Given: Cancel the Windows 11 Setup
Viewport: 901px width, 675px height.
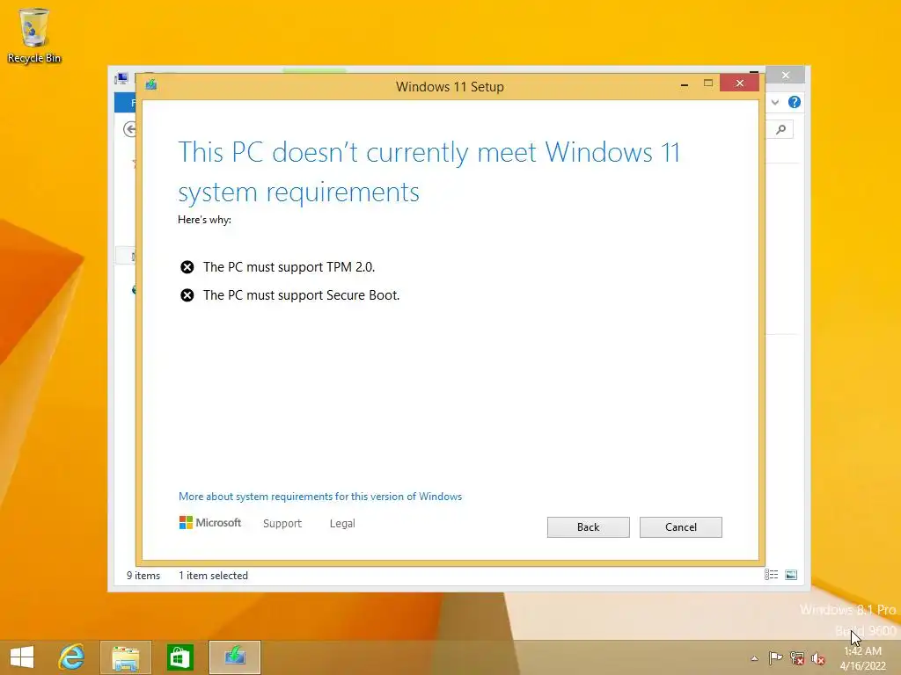Looking at the screenshot, I should [680, 527].
